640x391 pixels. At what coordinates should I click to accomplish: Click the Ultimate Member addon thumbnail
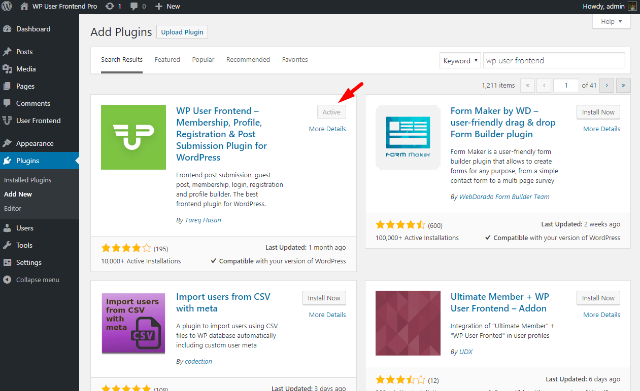coord(408,323)
